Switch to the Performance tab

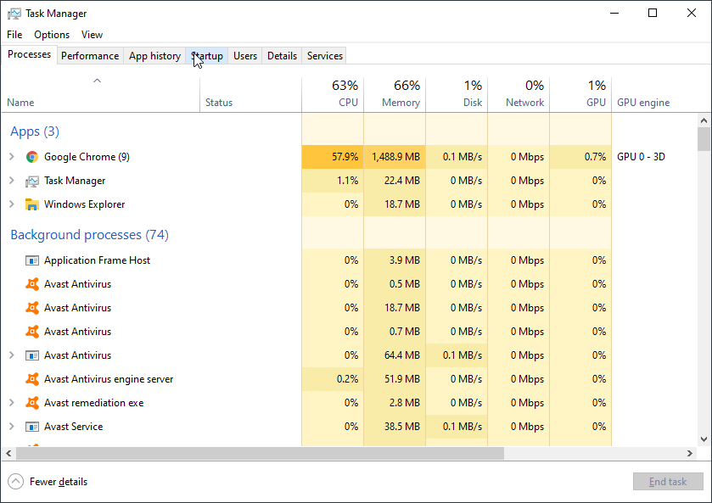coord(90,56)
